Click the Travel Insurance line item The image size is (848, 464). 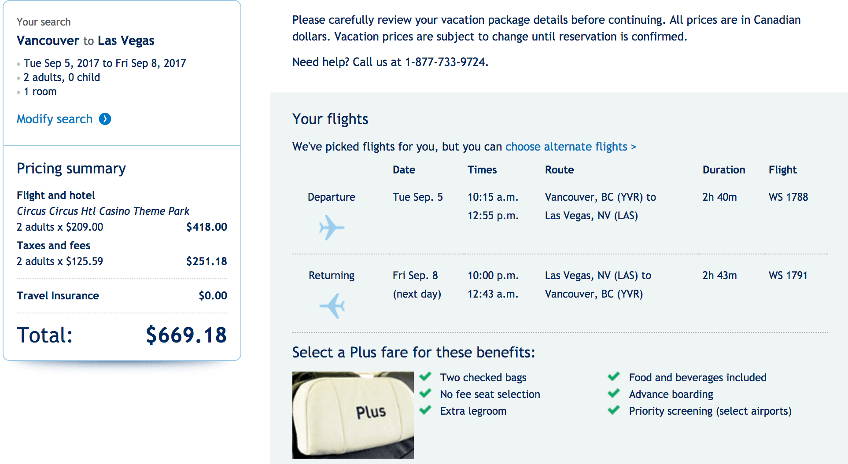(x=58, y=296)
